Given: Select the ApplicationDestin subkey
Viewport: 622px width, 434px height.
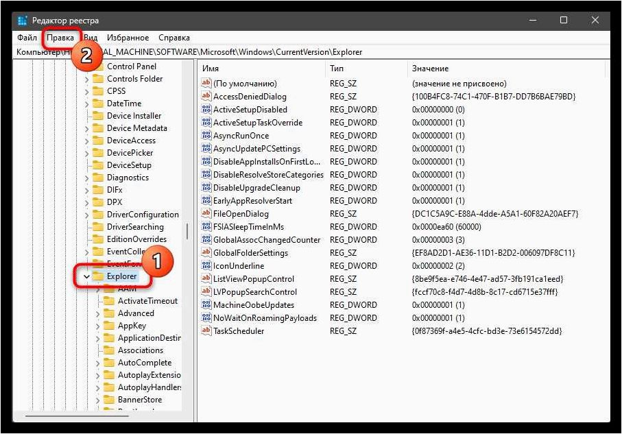Looking at the screenshot, I should click(149, 337).
